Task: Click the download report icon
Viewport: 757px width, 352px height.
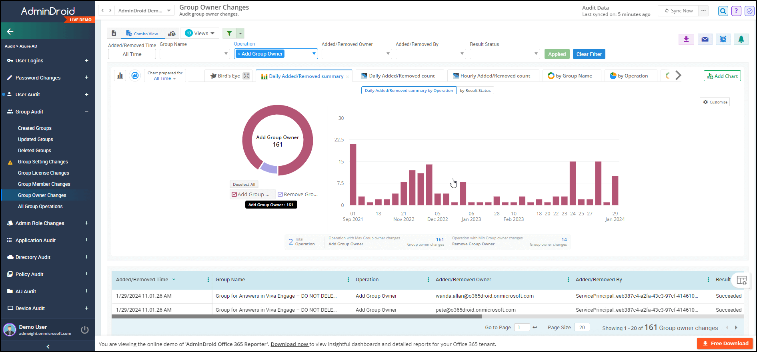Action: click(686, 39)
